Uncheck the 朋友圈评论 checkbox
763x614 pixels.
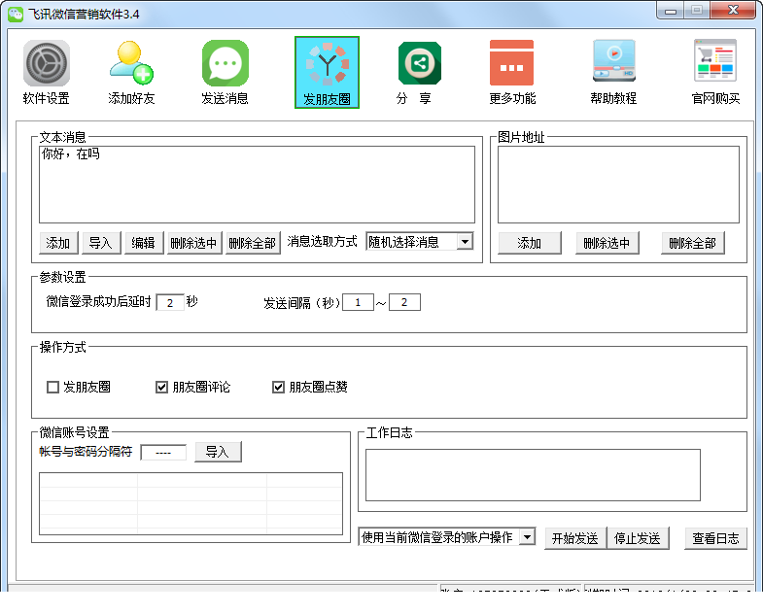coord(161,388)
